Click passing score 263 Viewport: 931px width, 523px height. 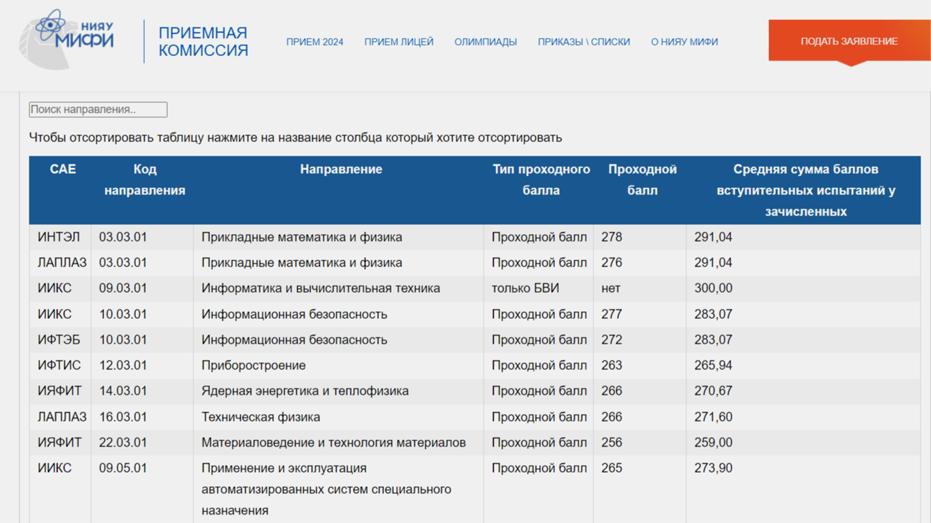[612, 365]
